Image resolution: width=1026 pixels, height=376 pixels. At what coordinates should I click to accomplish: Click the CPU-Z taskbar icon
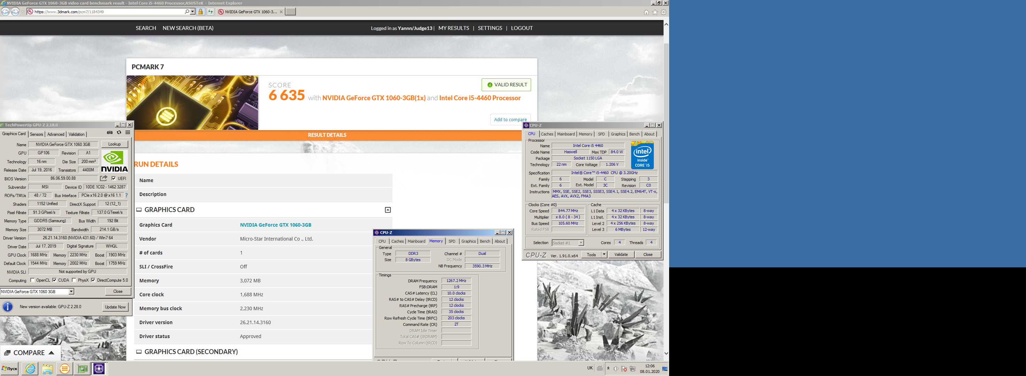99,369
